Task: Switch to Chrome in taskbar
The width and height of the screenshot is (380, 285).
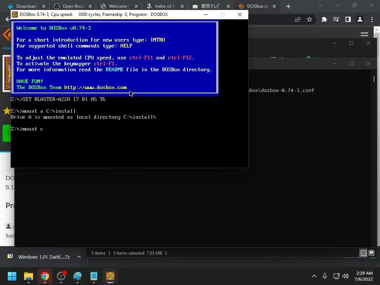Action: pyautogui.click(x=45, y=276)
